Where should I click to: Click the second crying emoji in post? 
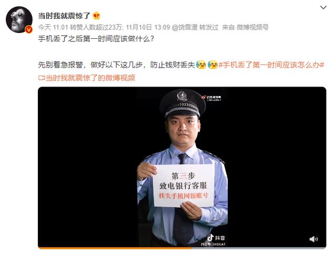click(x=213, y=65)
